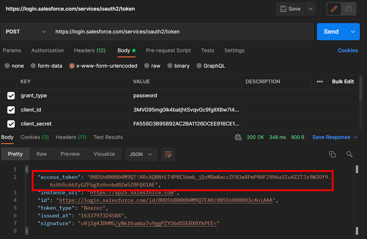Click the Save disk button
Screen dimensions: 367x239
click(x=291, y=9)
